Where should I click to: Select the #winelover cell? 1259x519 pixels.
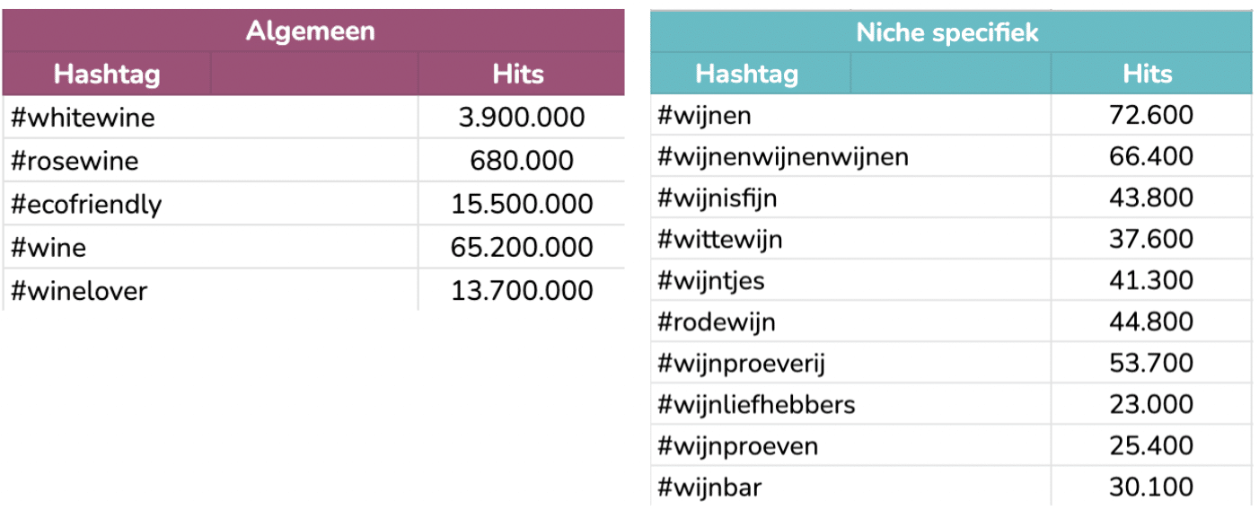click(x=211, y=290)
